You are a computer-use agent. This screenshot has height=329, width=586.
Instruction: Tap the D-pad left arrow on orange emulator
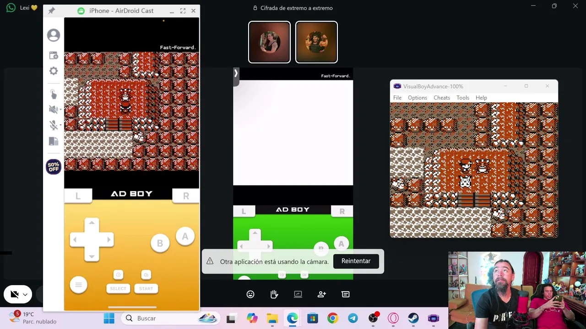click(x=76, y=239)
